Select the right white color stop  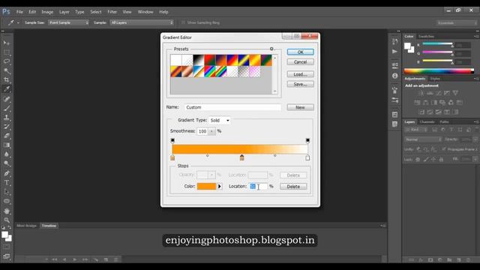[x=307, y=157]
